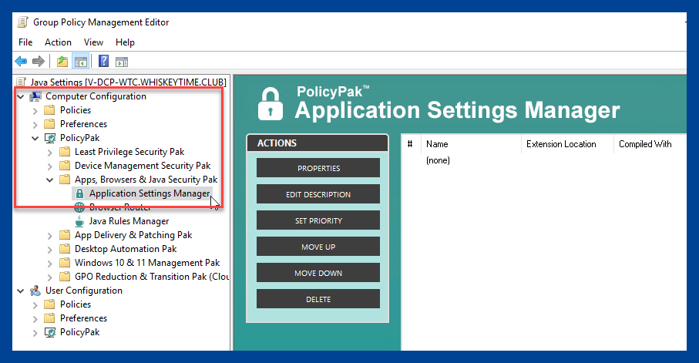
Task: Open the Action menu
Action: pyautogui.click(x=58, y=42)
